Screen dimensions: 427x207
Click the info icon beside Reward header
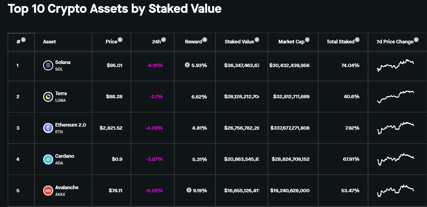205,40
